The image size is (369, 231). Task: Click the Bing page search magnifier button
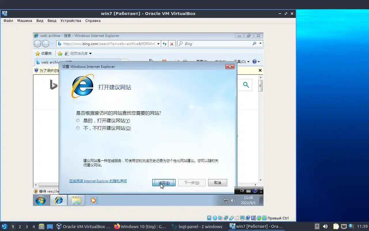click(x=246, y=85)
